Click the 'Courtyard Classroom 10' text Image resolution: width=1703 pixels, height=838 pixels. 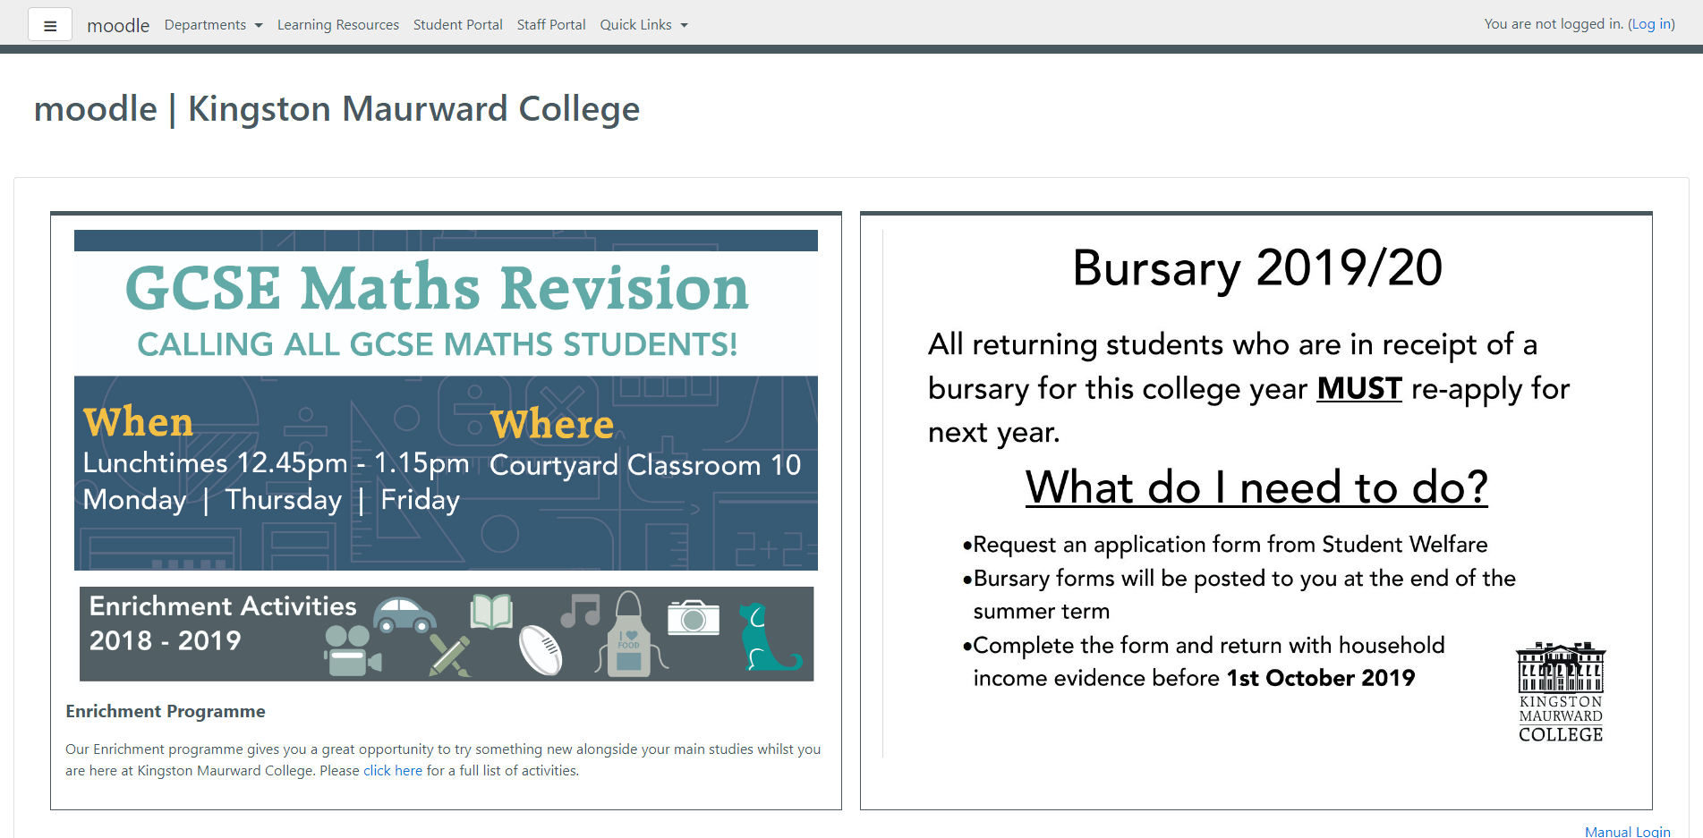point(645,465)
